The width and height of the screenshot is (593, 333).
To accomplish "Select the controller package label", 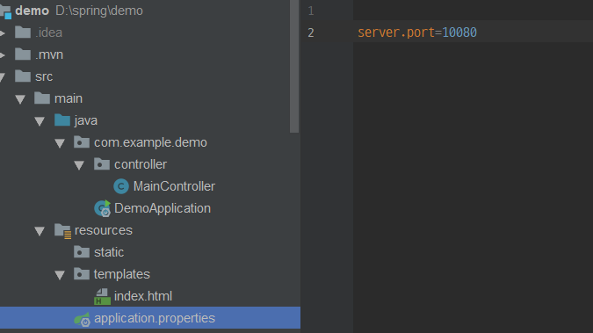I will click(x=141, y=164).
